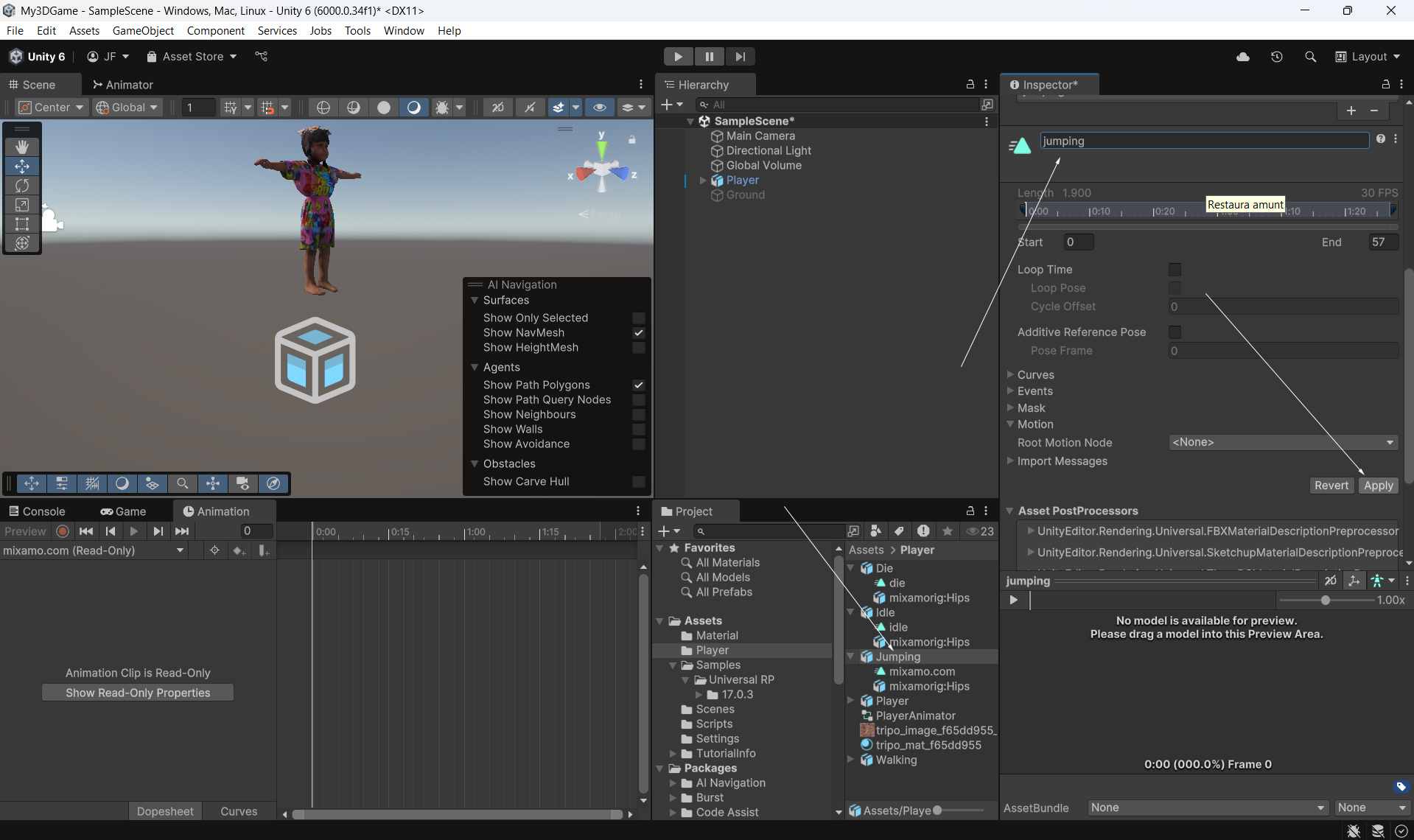Viewport: 1414px width, 840px height.
Task: Switch to the Animator tab
Action: point(122,85)
